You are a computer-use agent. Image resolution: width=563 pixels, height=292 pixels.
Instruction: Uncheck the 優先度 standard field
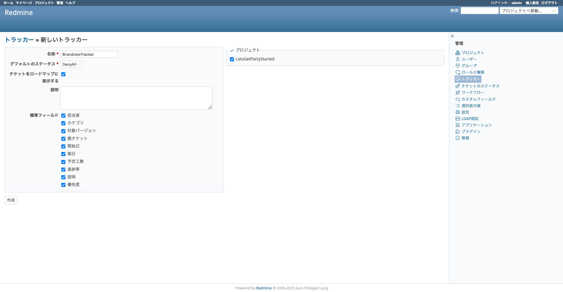63,185
